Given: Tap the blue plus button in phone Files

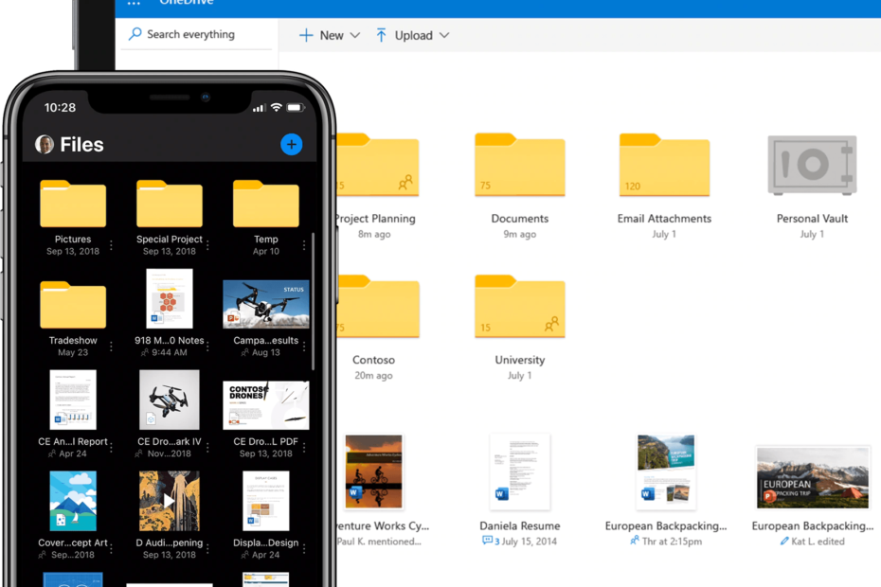Looking at the screenshot, I should click(291, 144).
